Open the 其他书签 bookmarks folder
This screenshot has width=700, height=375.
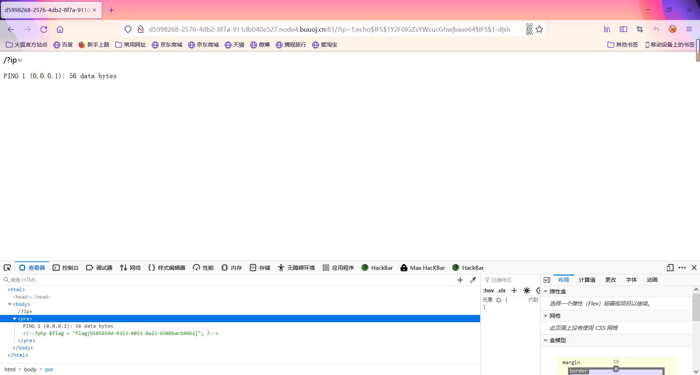[x=623, y=45]
